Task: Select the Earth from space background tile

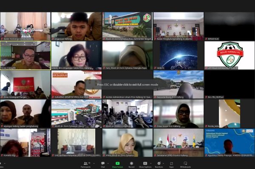Action: click(x=178, y=55)
